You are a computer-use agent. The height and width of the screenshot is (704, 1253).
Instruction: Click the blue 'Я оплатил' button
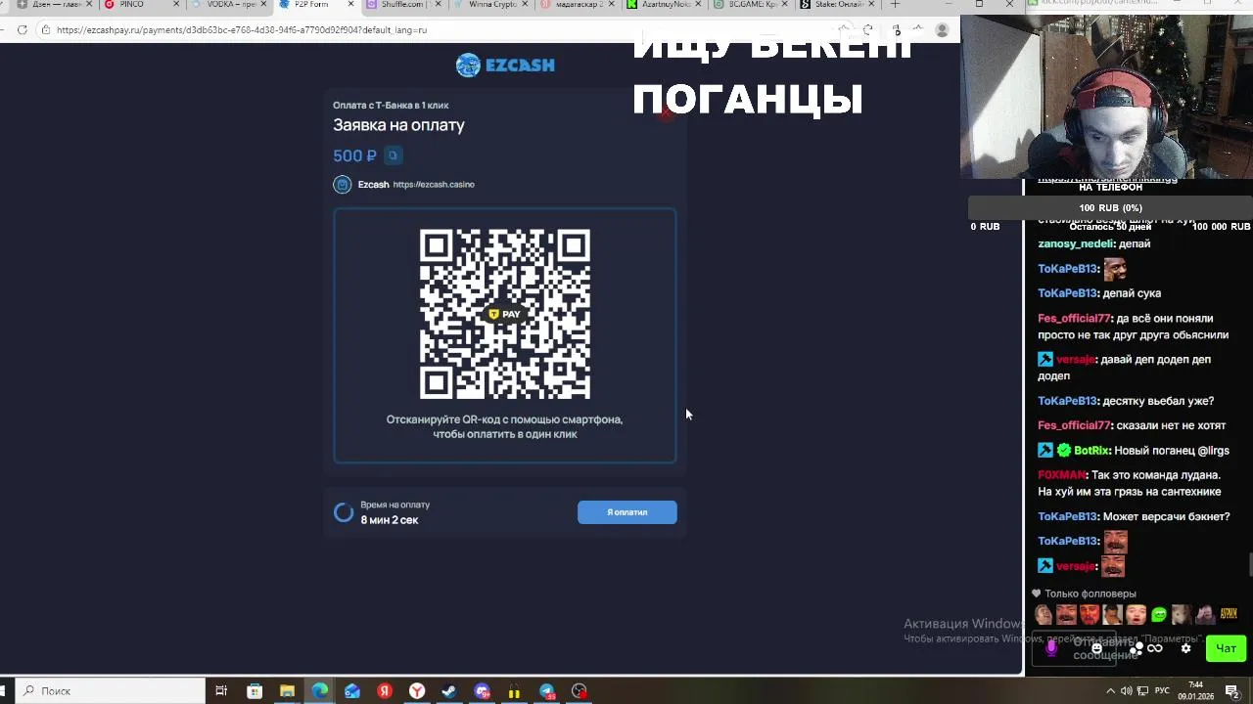(x=626, y=512)
